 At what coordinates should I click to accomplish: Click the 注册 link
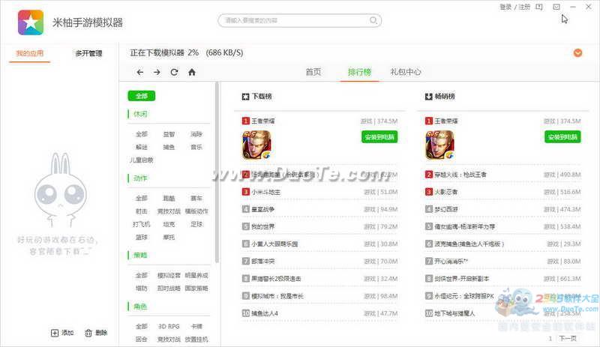click(x=524, y=7)
